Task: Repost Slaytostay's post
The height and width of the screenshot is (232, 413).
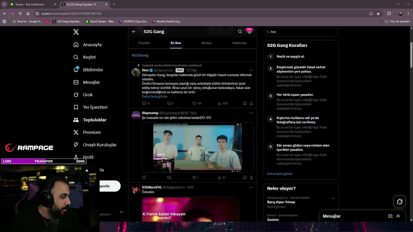Action: [169, 178]
